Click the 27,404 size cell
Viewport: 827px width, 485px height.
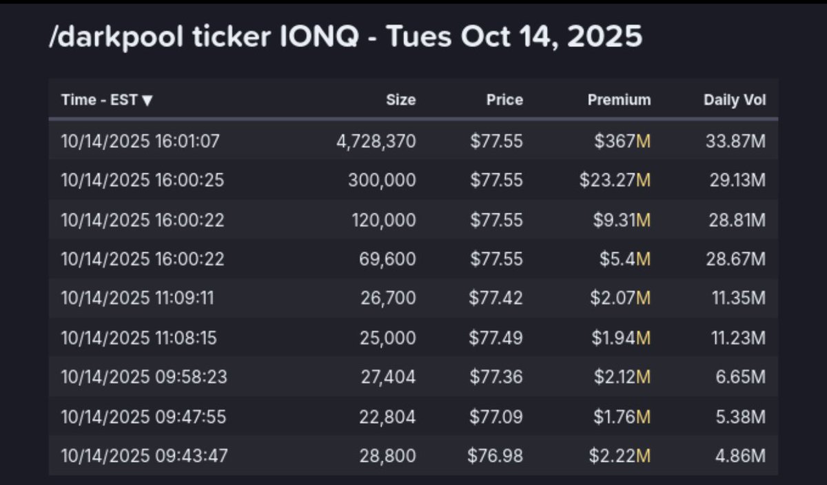coord(388,377)
